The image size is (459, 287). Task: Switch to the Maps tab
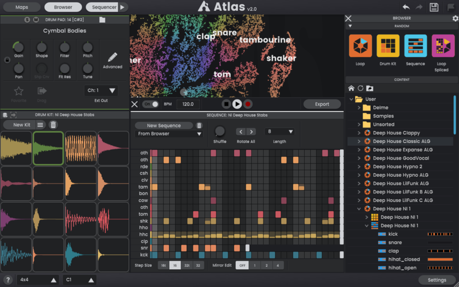click(21, 7)
